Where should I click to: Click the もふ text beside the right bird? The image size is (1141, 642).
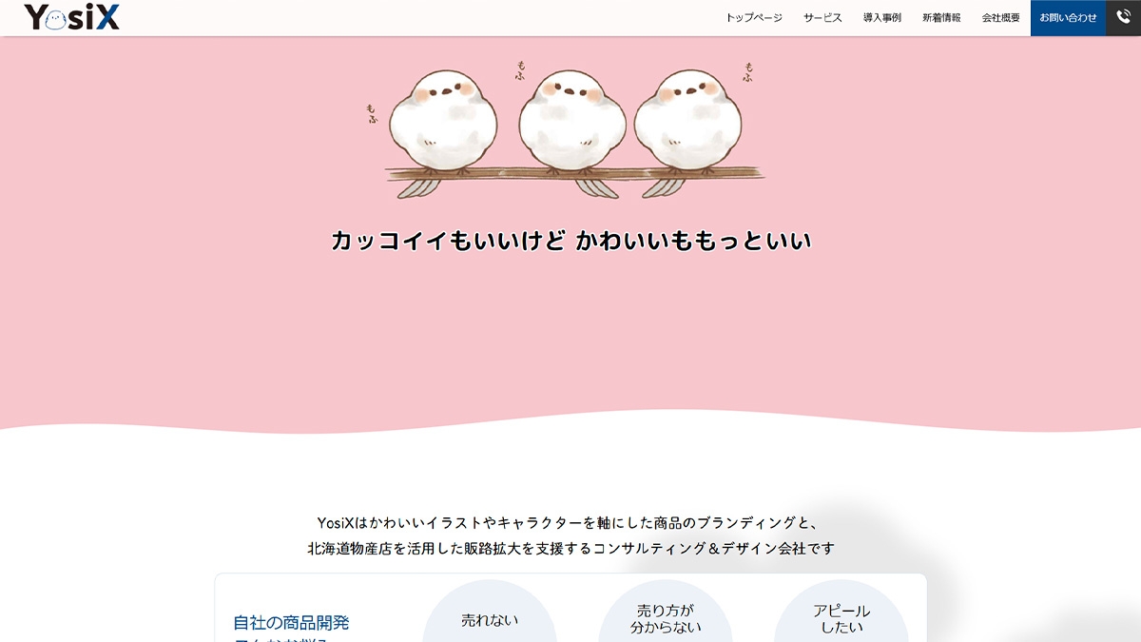749,72
